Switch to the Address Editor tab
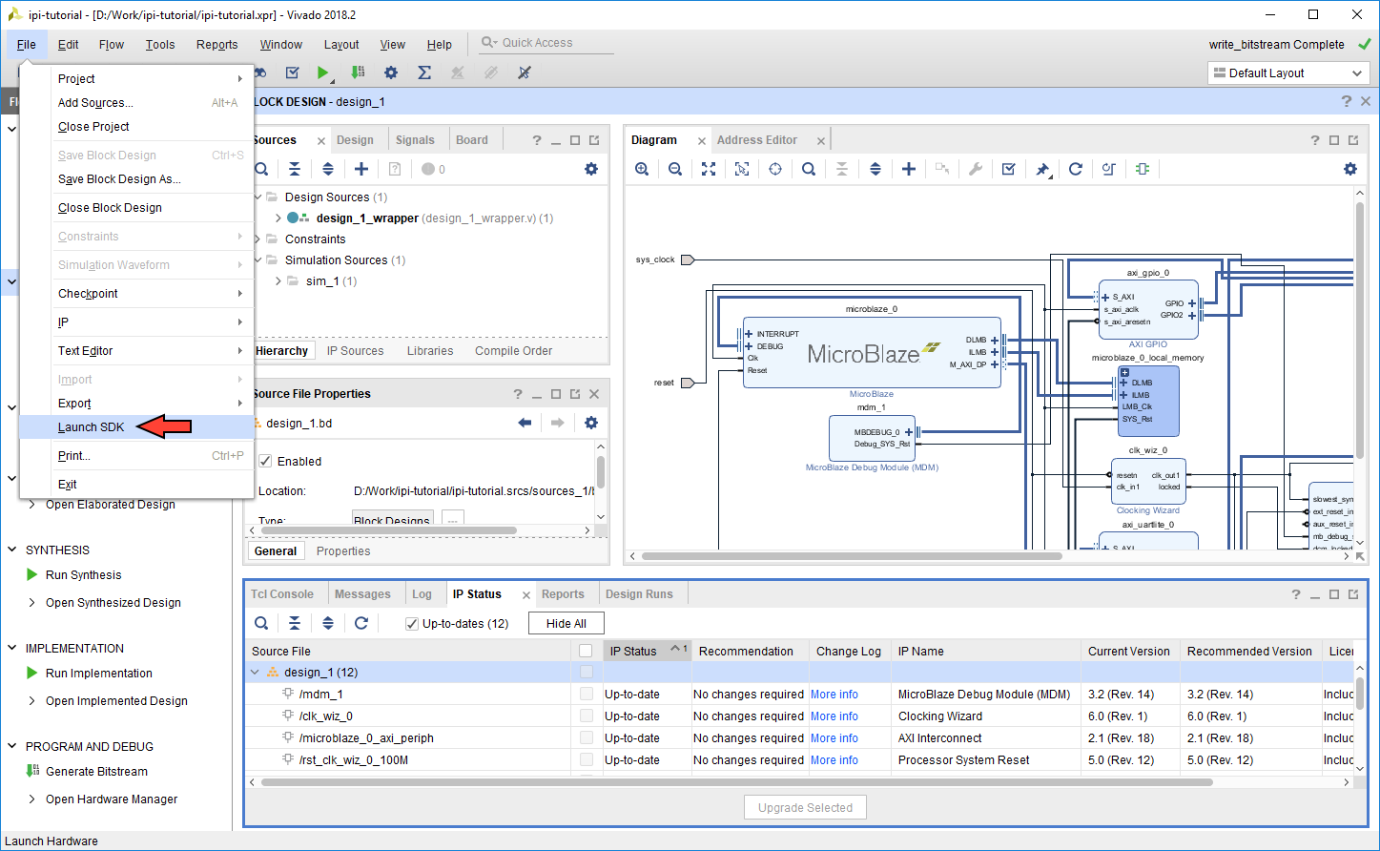This screenshot has width=1380, height=851. click(757, 140)
